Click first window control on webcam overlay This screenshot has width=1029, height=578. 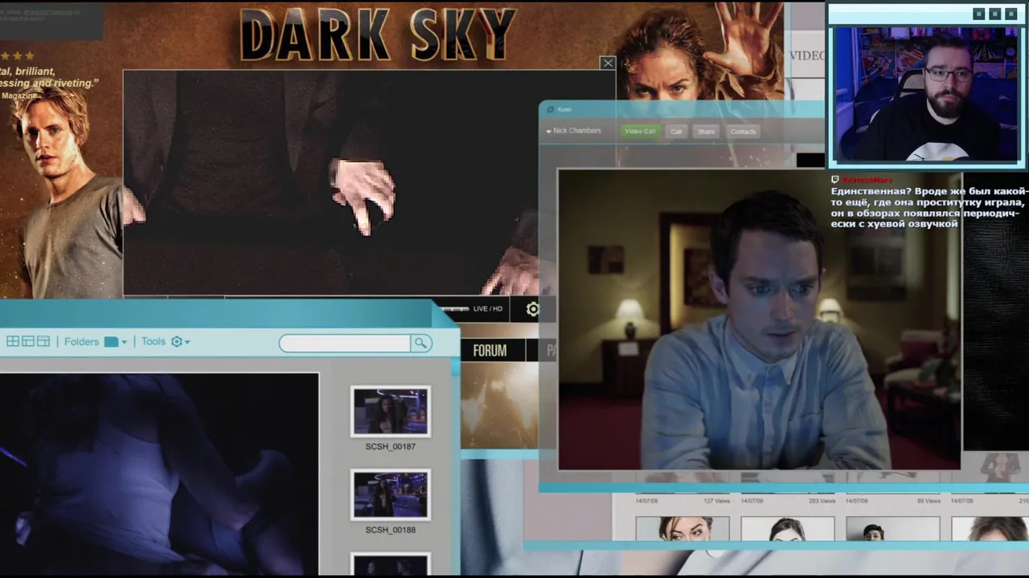978,14
